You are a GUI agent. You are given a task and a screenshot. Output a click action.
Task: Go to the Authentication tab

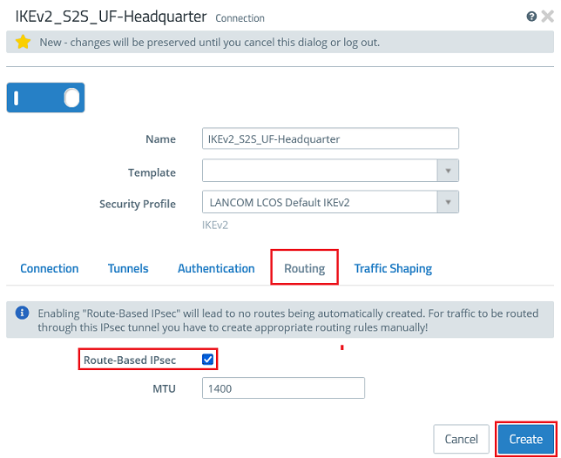tap(216, 268)
